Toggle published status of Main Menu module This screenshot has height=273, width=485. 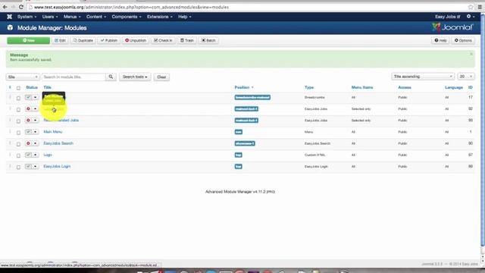pos(29,132)
